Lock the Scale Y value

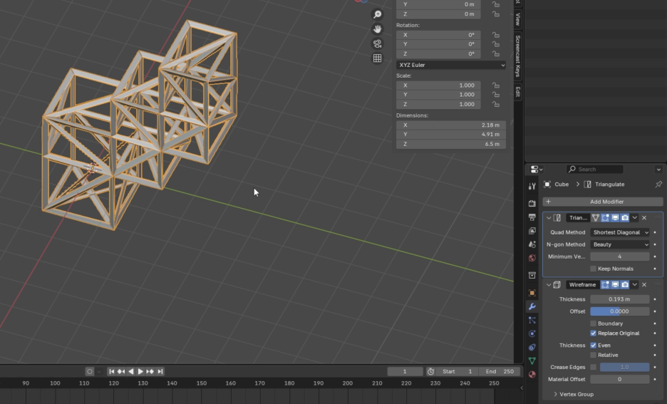[x=495, y=94]
